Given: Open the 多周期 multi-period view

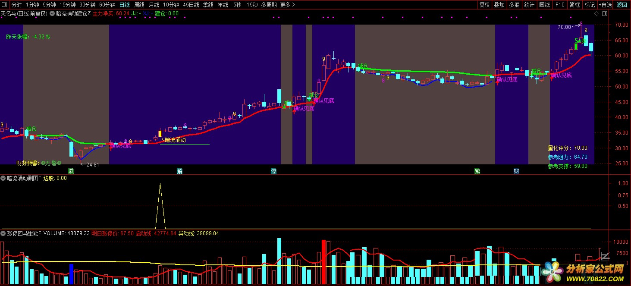Looking at the screenshot, I should click(269, 5).
